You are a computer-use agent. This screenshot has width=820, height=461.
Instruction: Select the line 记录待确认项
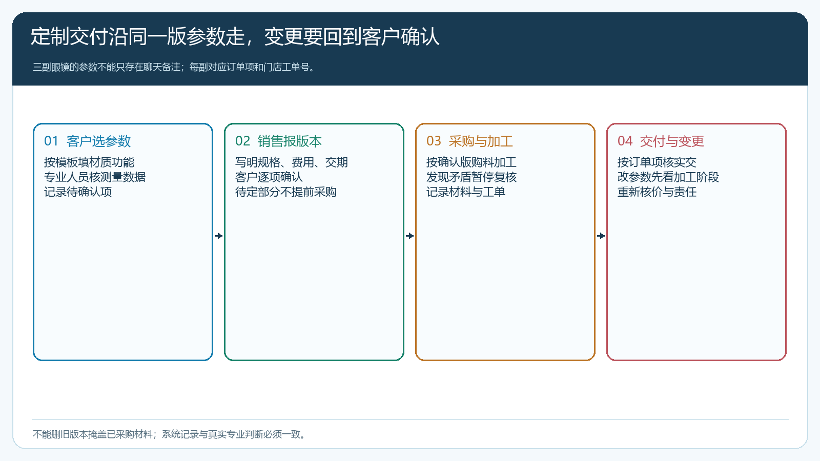tap(78, 192)
